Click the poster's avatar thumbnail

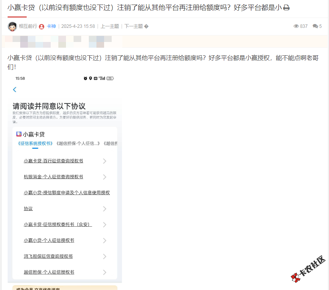(12, 26)
